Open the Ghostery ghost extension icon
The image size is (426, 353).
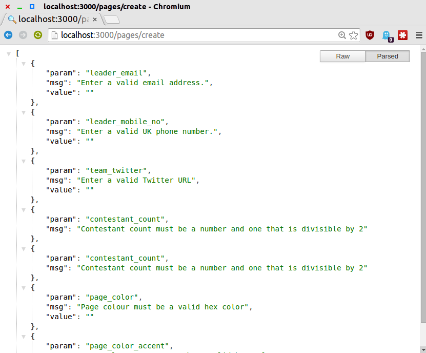point(387,35)
